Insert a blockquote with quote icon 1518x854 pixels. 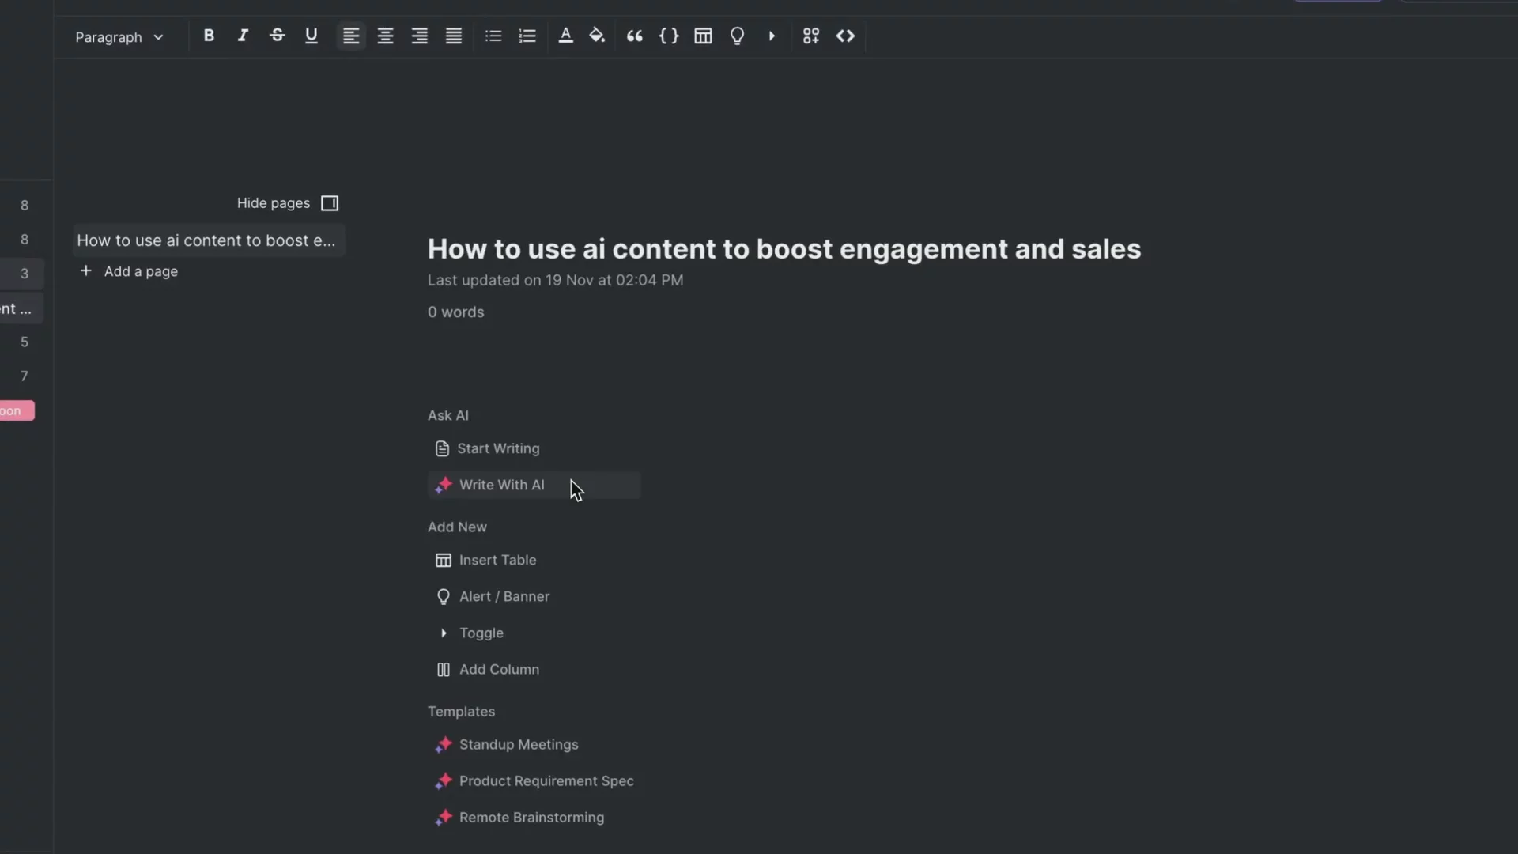634,36
